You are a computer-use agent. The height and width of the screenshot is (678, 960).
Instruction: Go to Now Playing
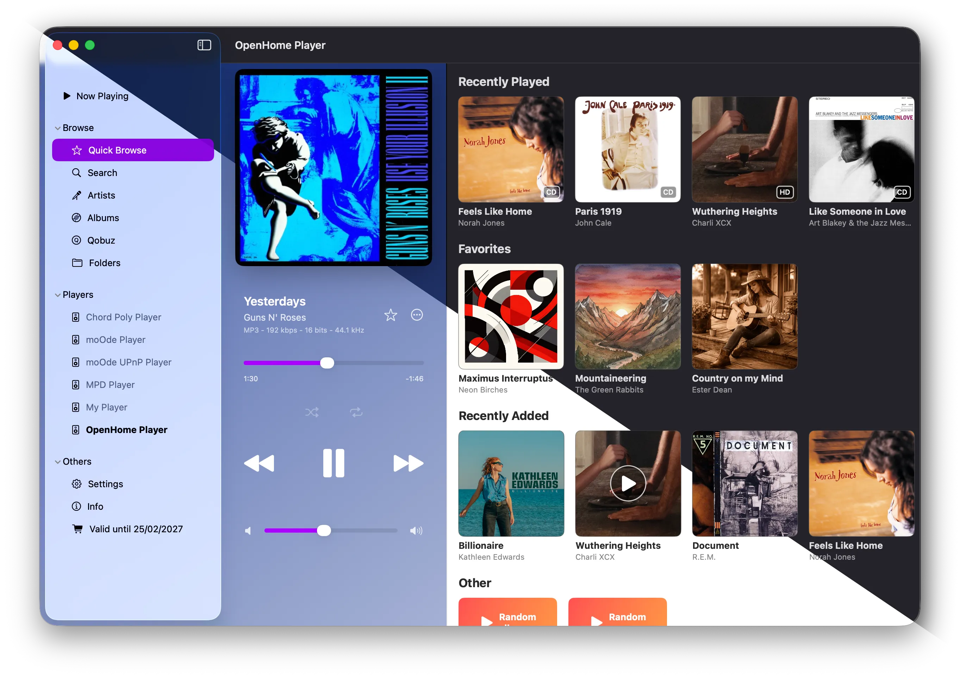102,96
